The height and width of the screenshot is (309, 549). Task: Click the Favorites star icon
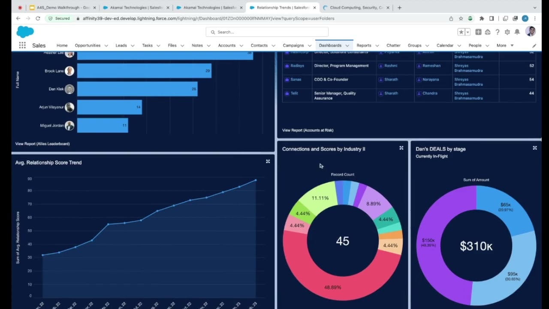pyautogui.click(x=461, y=32)
